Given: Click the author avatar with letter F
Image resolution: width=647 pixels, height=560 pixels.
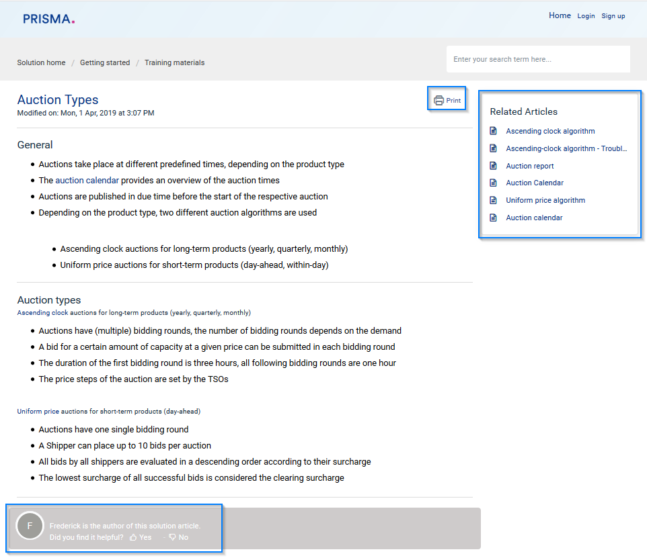Looking at the screenshot, I should pos(30,526).
